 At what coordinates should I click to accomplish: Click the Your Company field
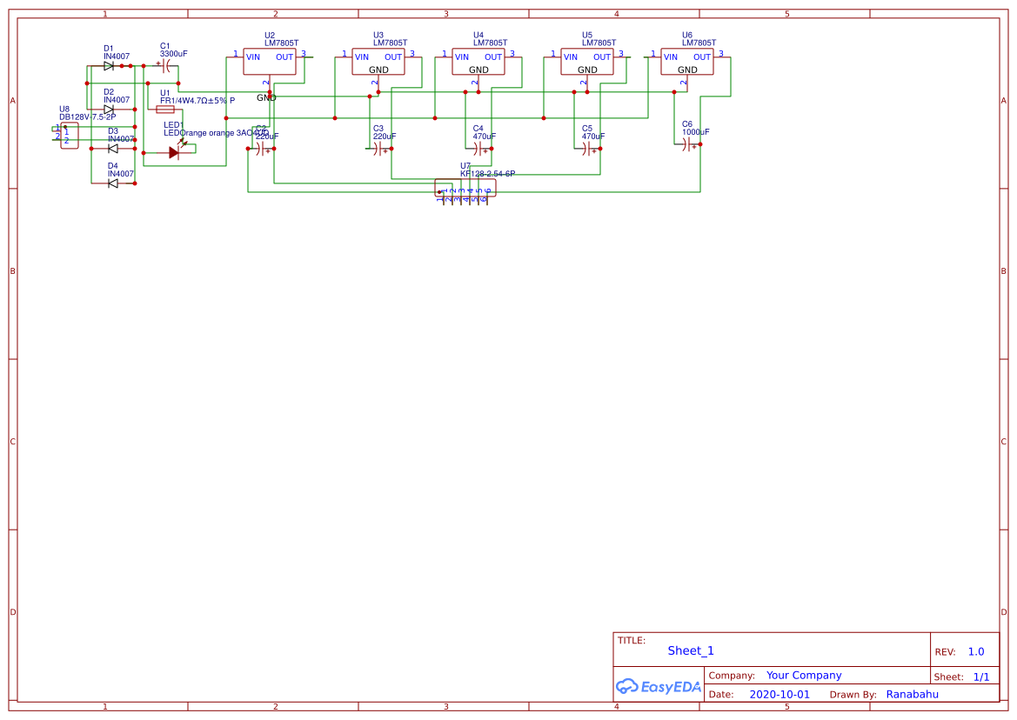tap(802, 675)
